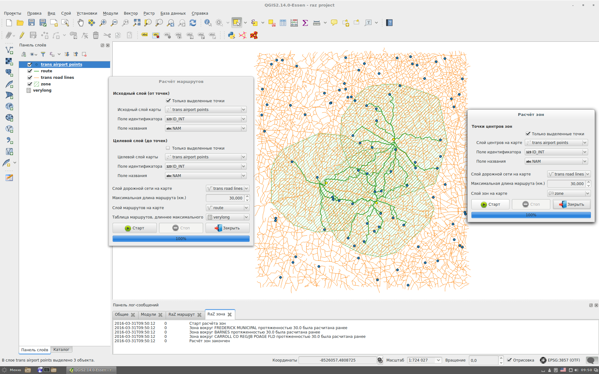Click the Refresh map icon
The height and width of the screenshot is (374, 599).
coord(193,23)
